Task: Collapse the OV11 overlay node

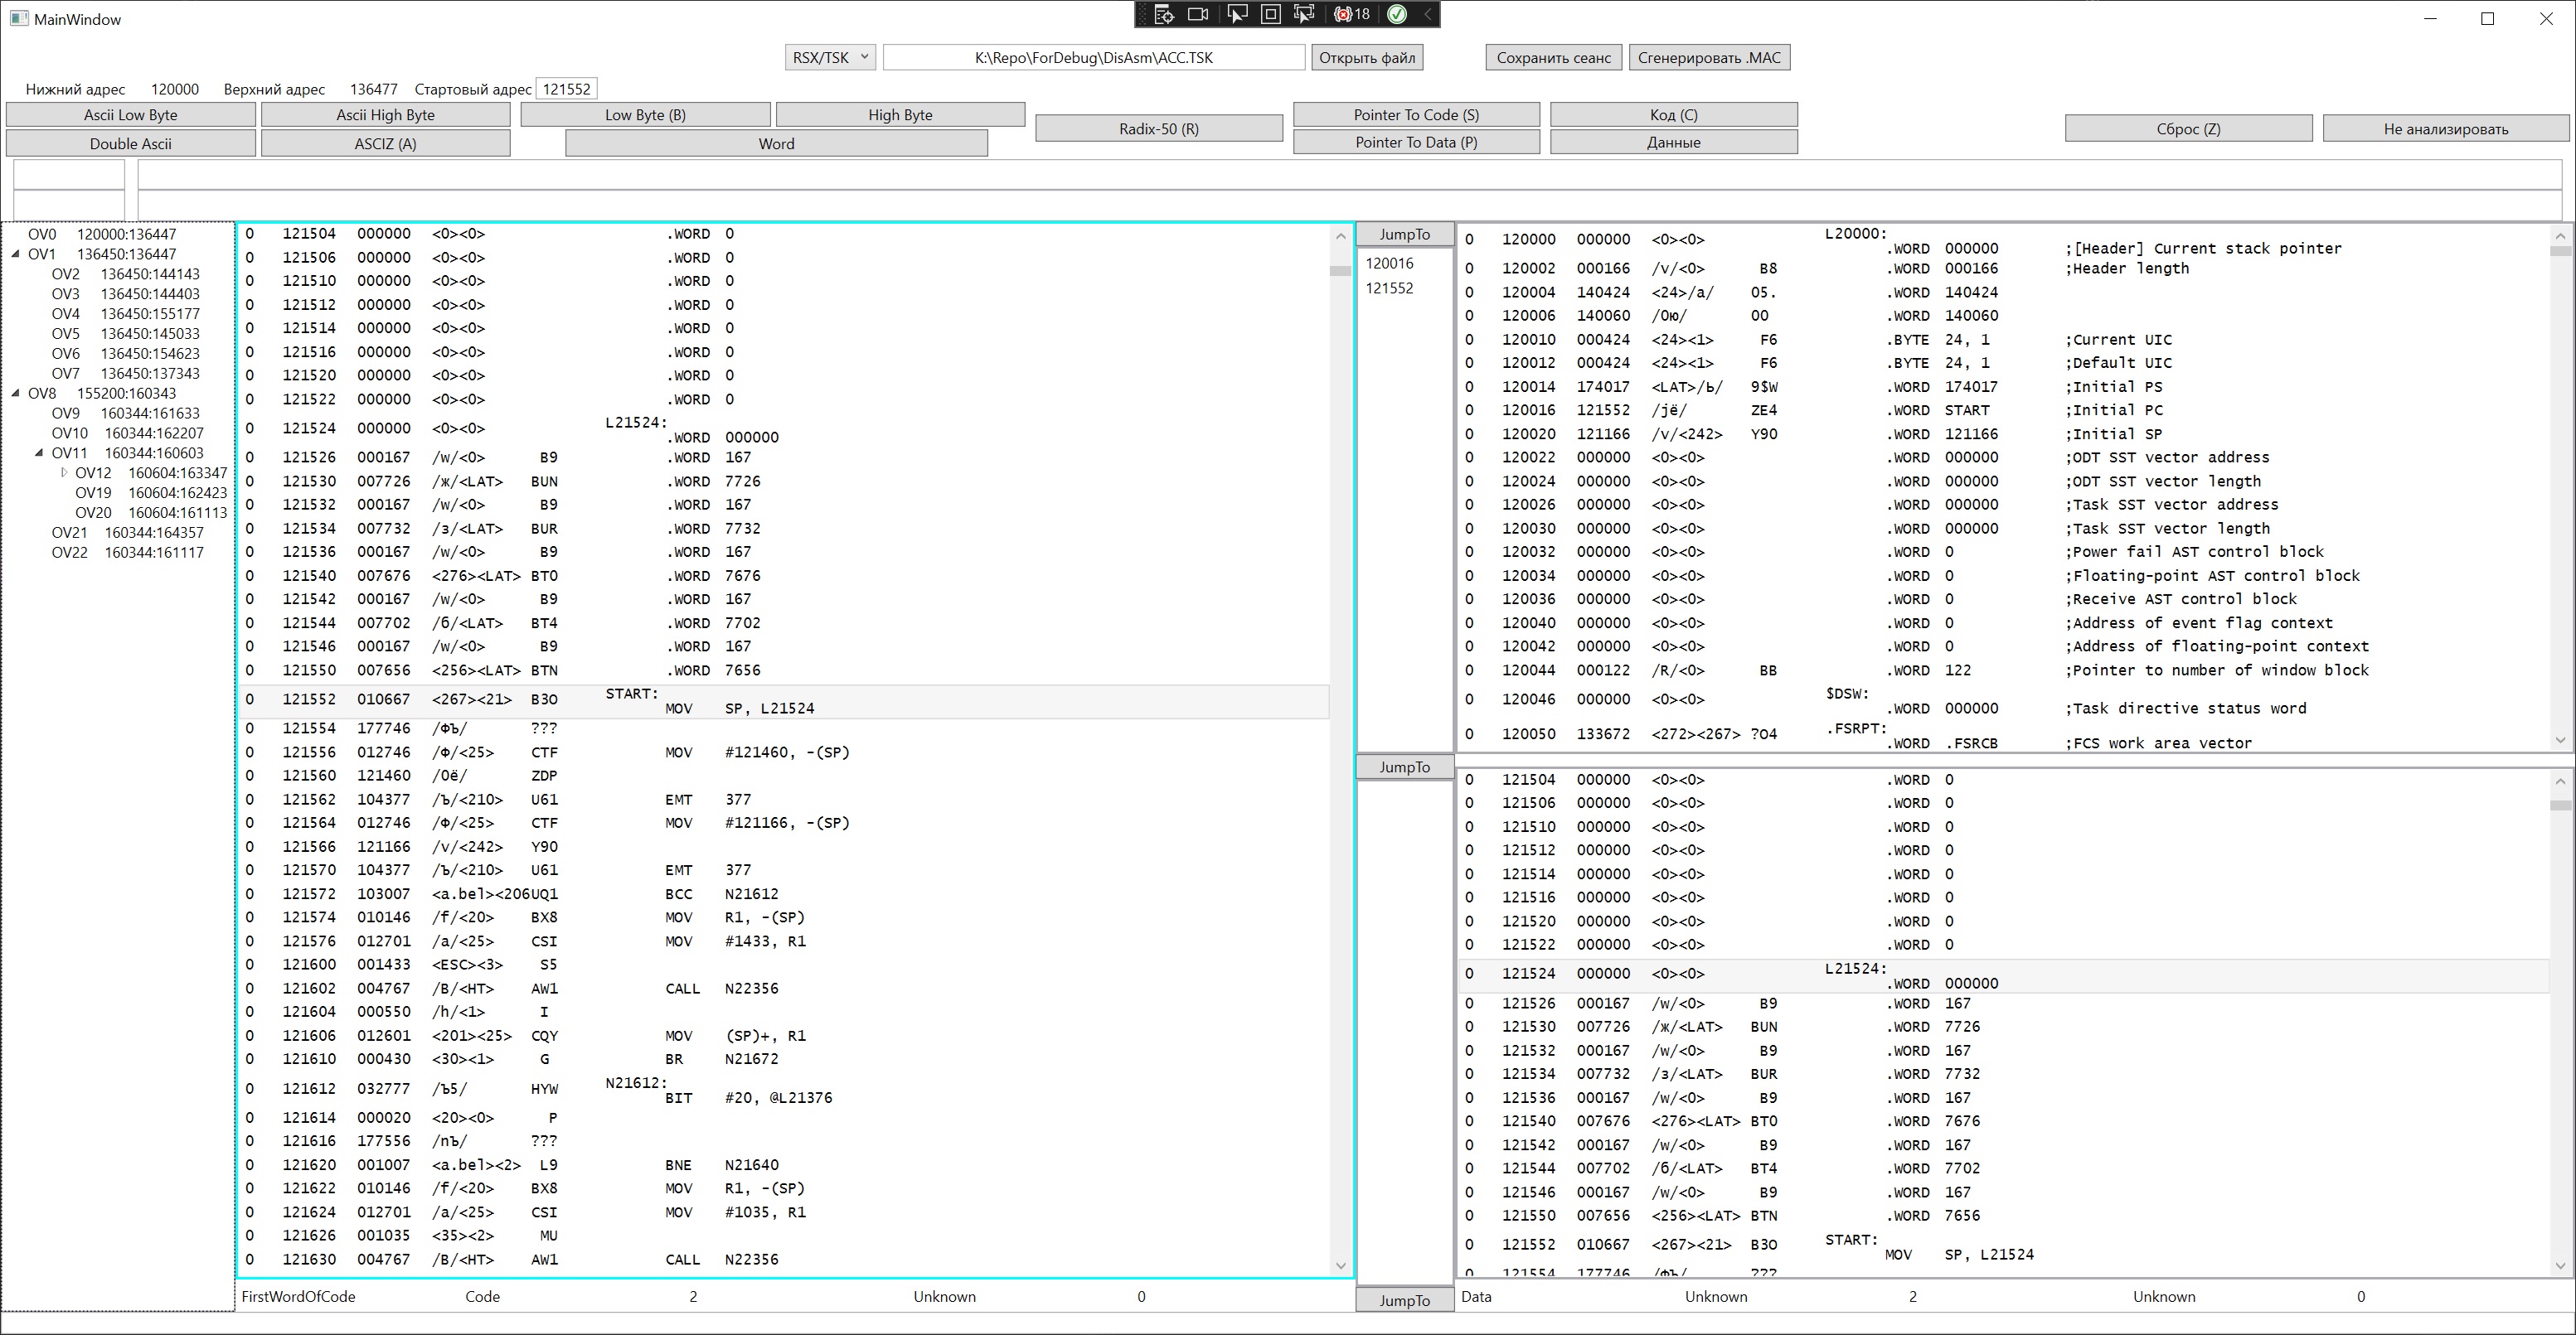Action: [x=40, y=452]
